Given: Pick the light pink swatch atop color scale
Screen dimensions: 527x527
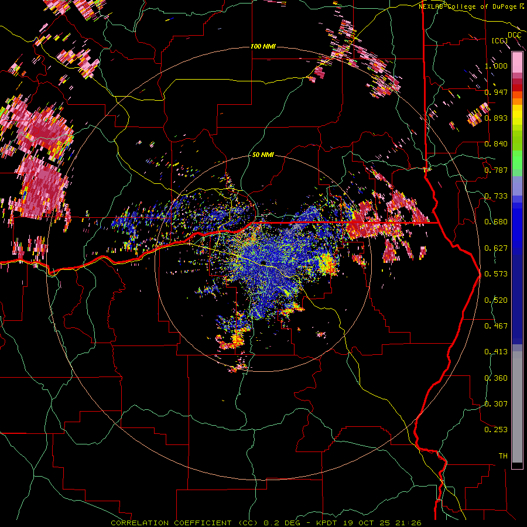Looking at the screenshot, I should coord(517,62).
